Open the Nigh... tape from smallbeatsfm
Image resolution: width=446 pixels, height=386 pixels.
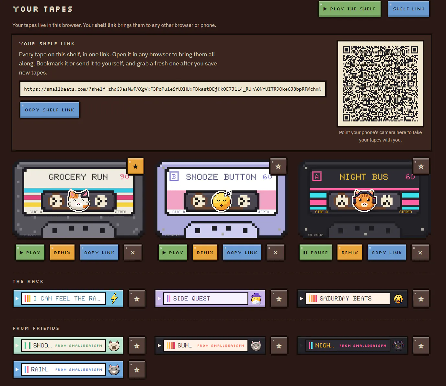352,346
